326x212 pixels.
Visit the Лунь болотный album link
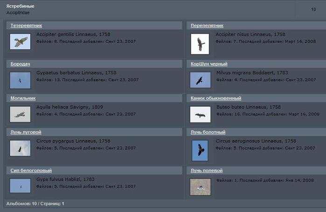[x=208, y=132]
